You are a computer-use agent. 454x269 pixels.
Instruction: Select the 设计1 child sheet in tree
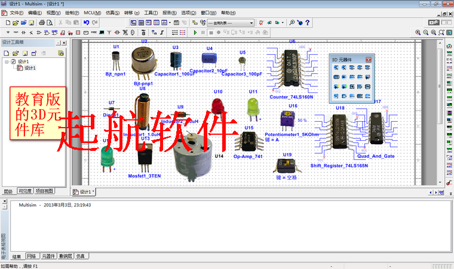29,68
